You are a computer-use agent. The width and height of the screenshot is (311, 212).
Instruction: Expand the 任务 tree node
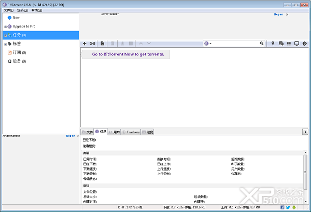coord(5,35)
